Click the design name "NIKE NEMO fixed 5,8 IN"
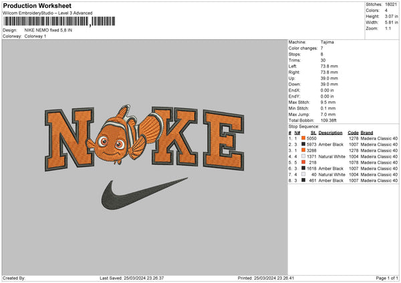 (48, 30)
